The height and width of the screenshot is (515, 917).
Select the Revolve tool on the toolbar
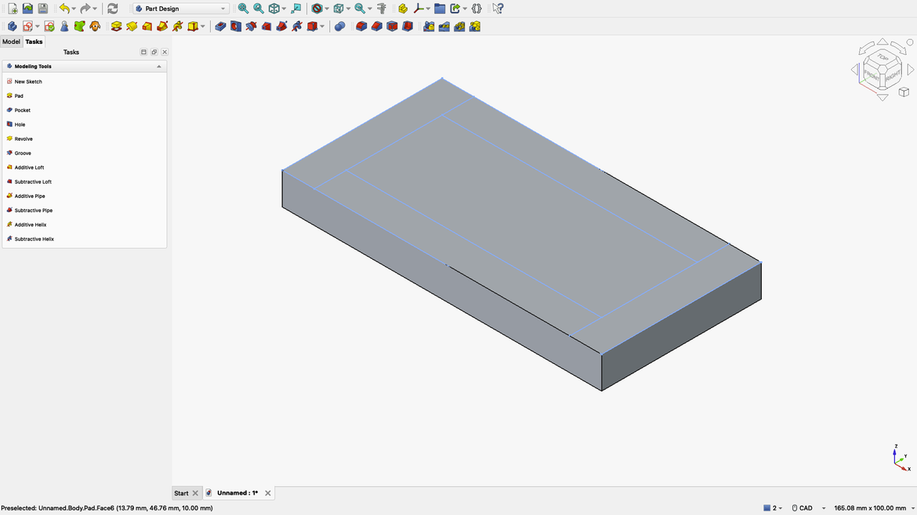coord(131,26)
